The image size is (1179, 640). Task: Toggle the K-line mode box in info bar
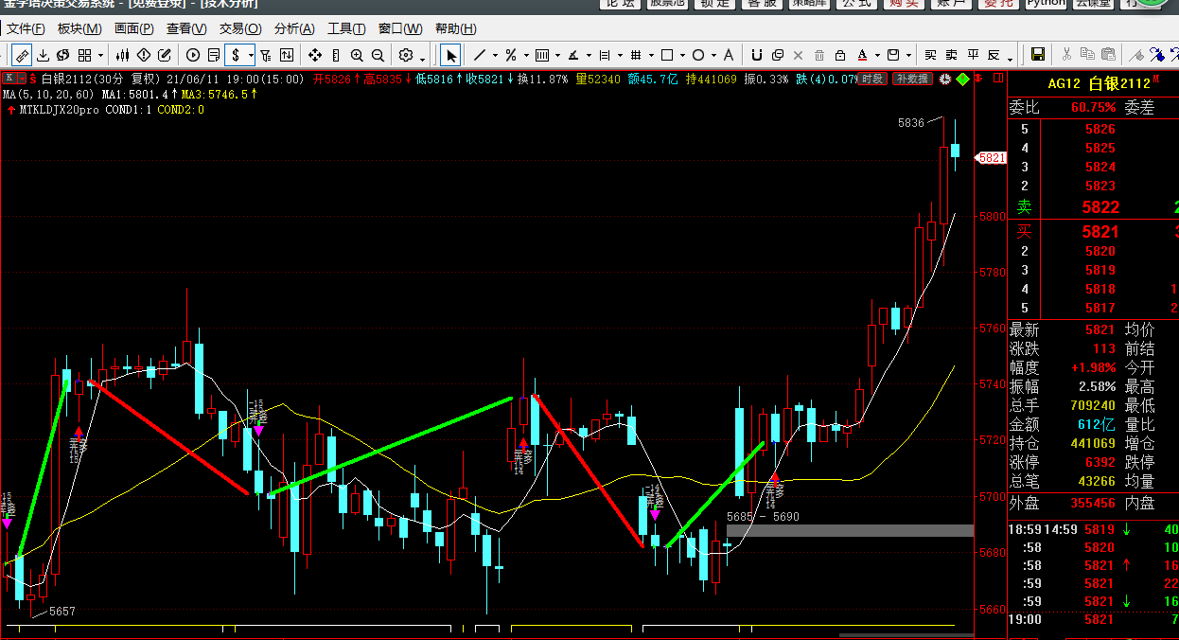coord(10,79)
